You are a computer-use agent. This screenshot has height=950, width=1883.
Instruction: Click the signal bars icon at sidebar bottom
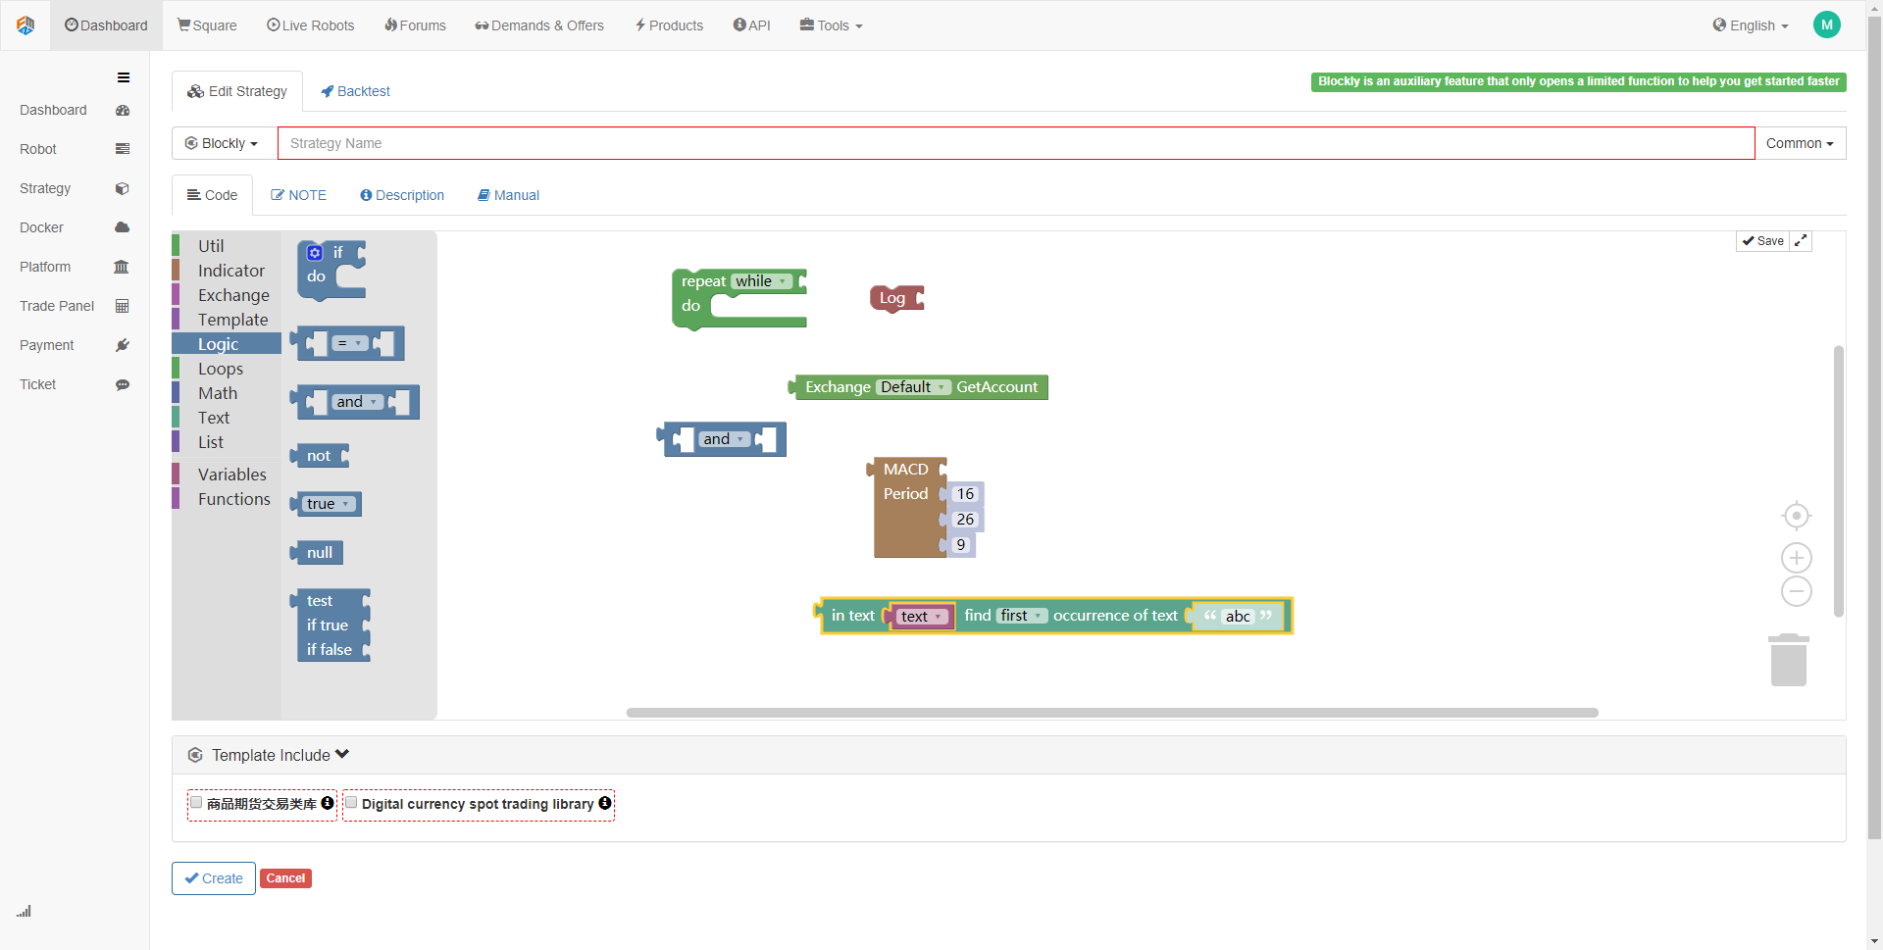pyautogui.click(x=24, y=911)
